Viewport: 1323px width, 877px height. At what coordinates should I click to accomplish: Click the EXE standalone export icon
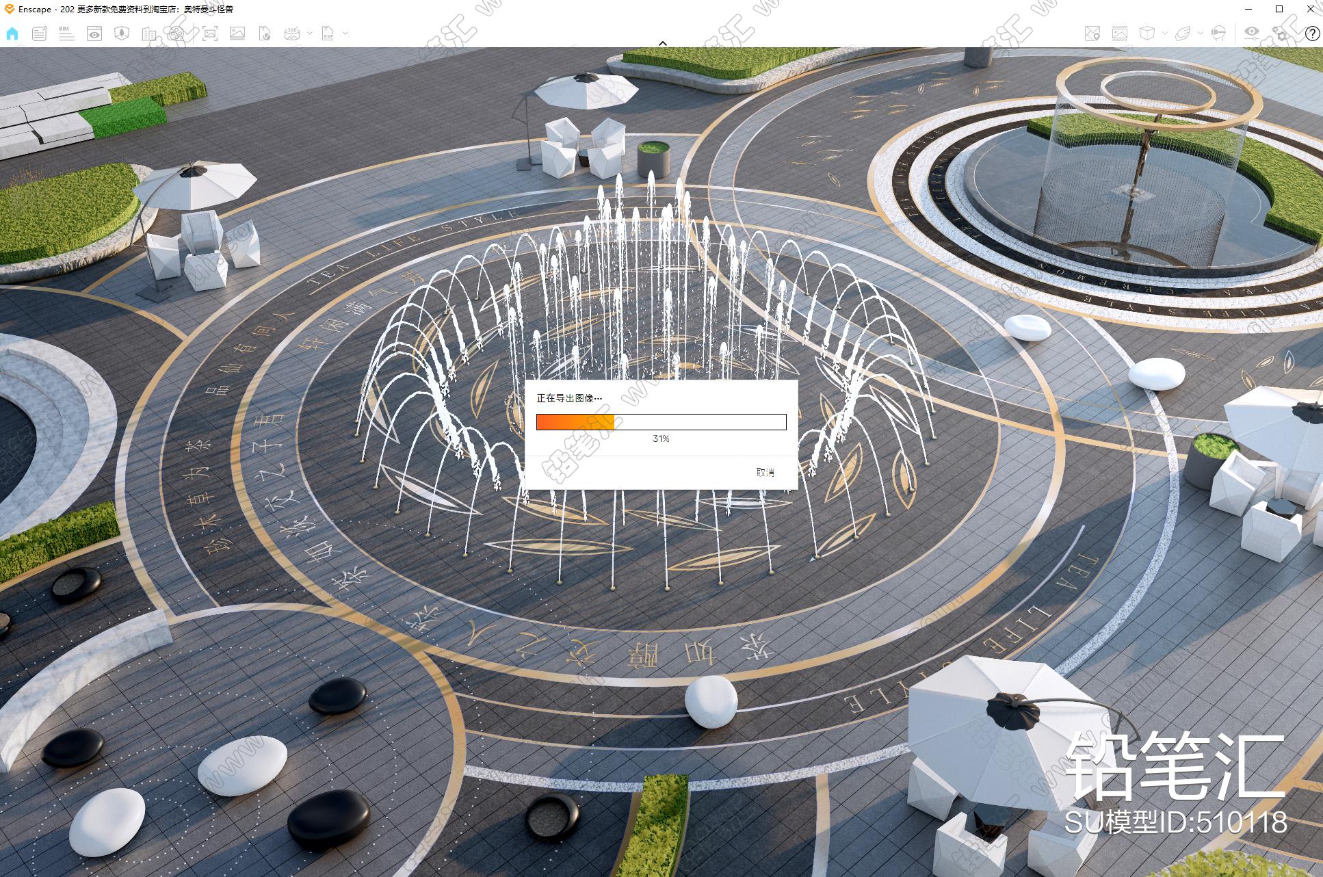pos(328,34)
